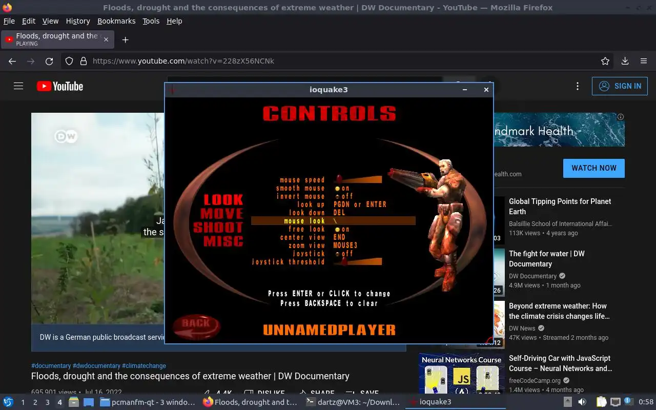This screenshot has height=410, width=656.
Task: Click the WATCH NOW ad button
Action: tap(594, 168)
